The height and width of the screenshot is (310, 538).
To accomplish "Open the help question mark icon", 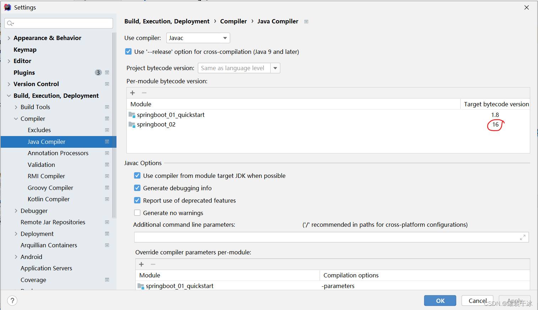I will 12,301.
